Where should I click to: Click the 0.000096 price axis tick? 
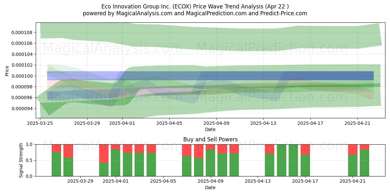(22, 97)
